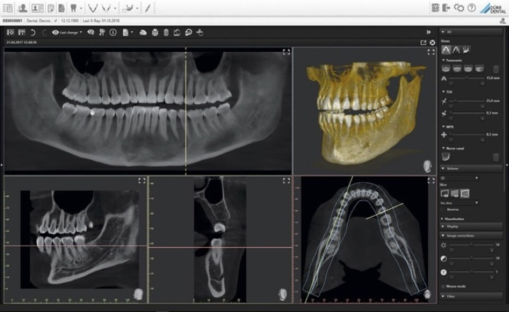509x312 pixels.
Task: Maximize the panoramic X-ray view
Action: [286, 52]
